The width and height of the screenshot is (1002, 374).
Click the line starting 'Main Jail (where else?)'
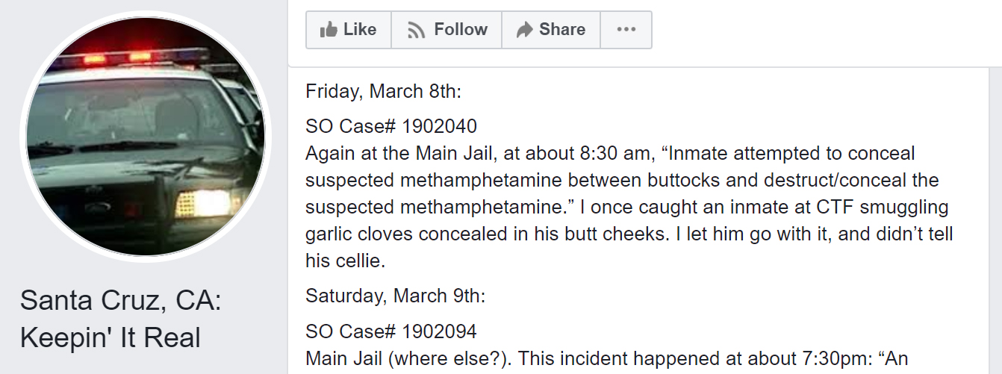tap(607, 359)
